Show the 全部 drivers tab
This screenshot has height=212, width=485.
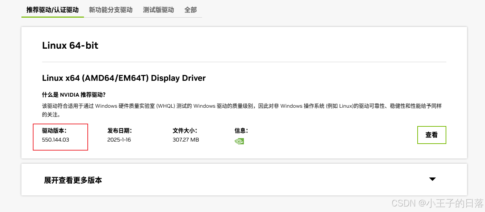[190, 10]
